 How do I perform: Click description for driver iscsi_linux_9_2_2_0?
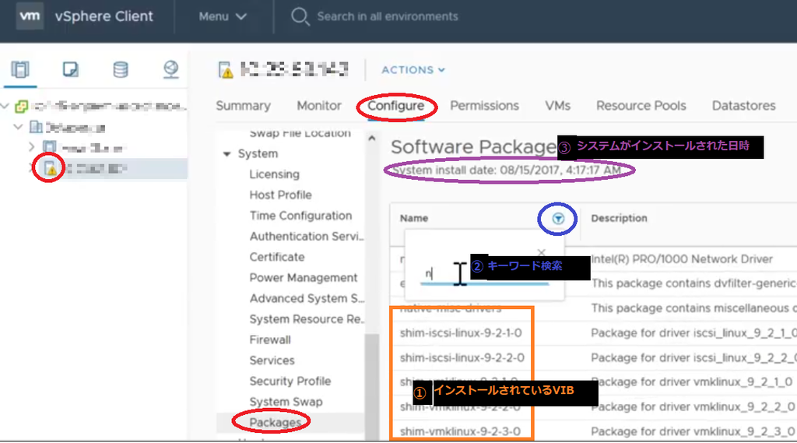(693, 357)
